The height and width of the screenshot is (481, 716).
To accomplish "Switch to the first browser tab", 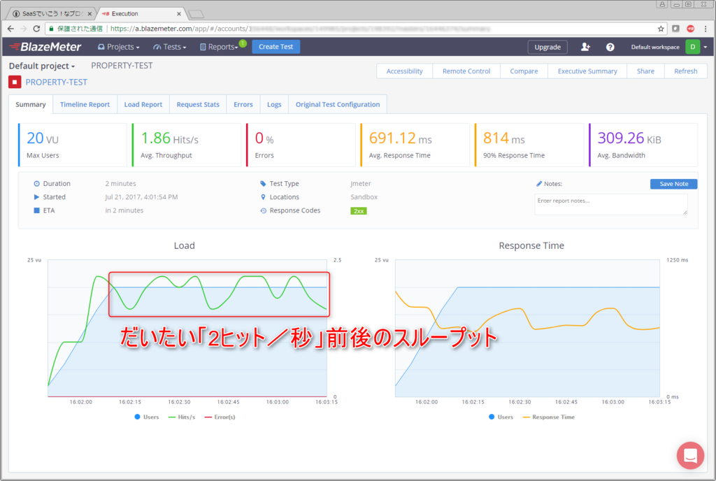I will 52,14.
